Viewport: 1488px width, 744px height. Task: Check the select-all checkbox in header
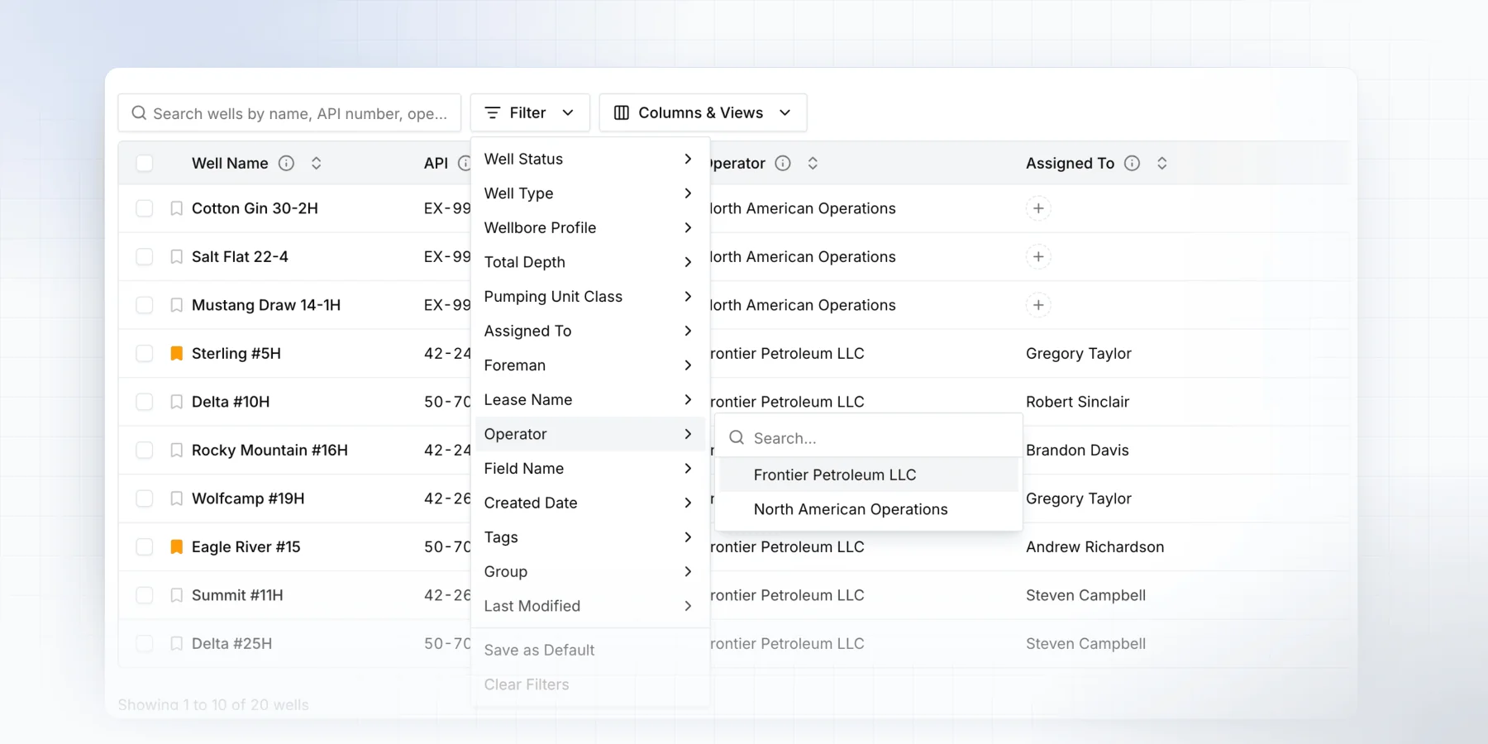145,164
